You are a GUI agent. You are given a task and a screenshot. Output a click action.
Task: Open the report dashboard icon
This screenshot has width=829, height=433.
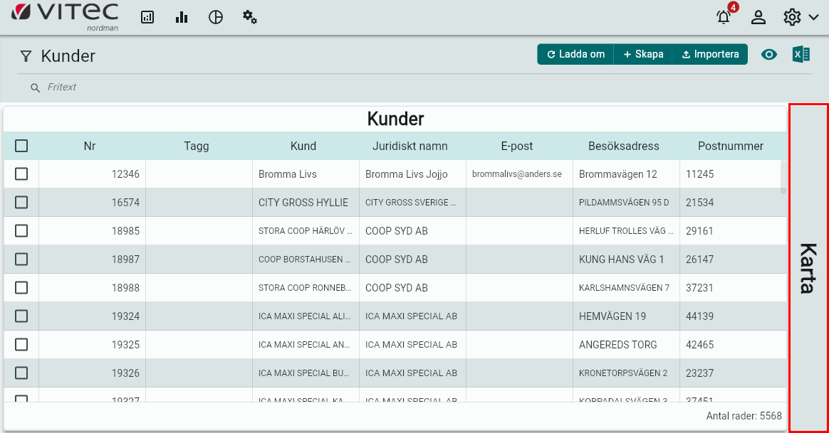(147, 17)
